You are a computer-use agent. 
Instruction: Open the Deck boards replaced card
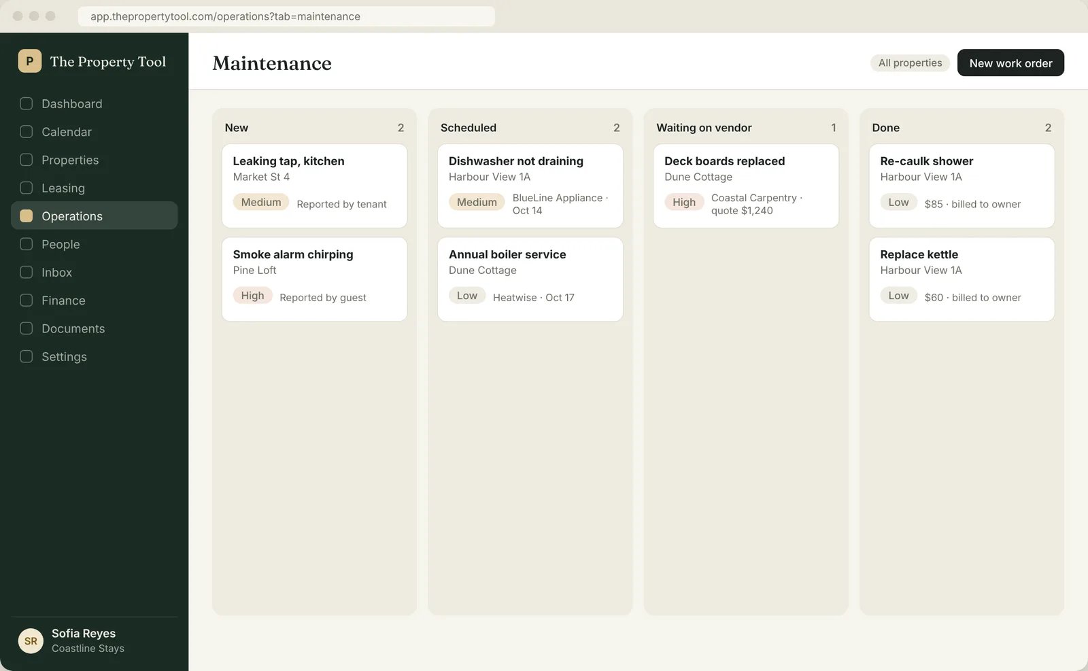(x=746, y=186)
